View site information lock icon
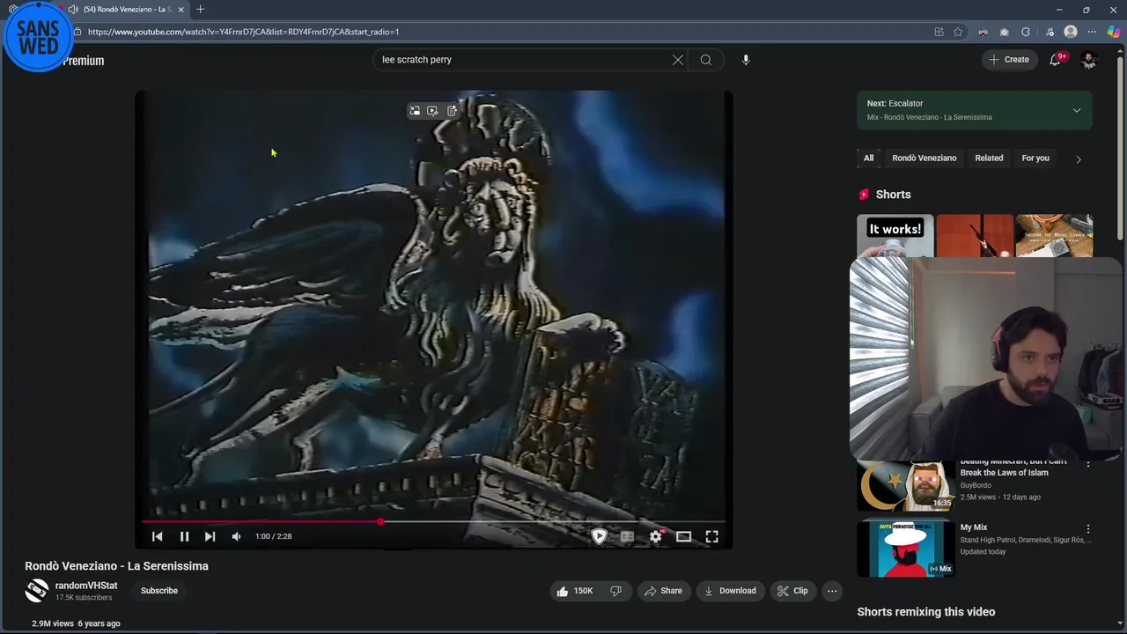The image size is (1127, 634). pos(77,32)
